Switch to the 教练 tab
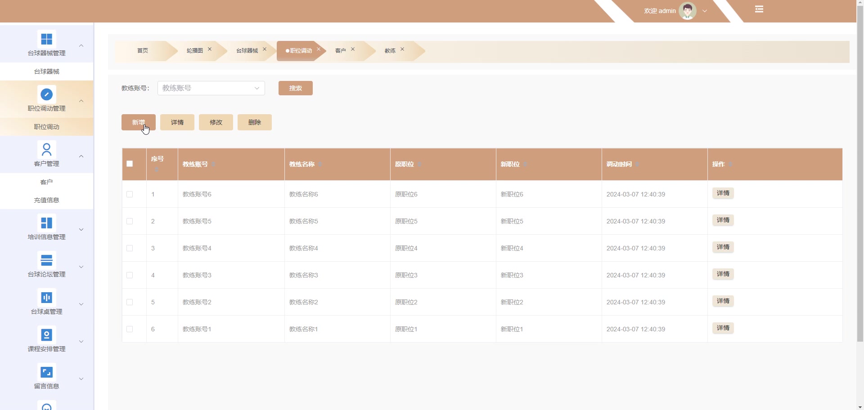Image resolution: width=864 pixels, height=410 pixels. click(390, 51)
